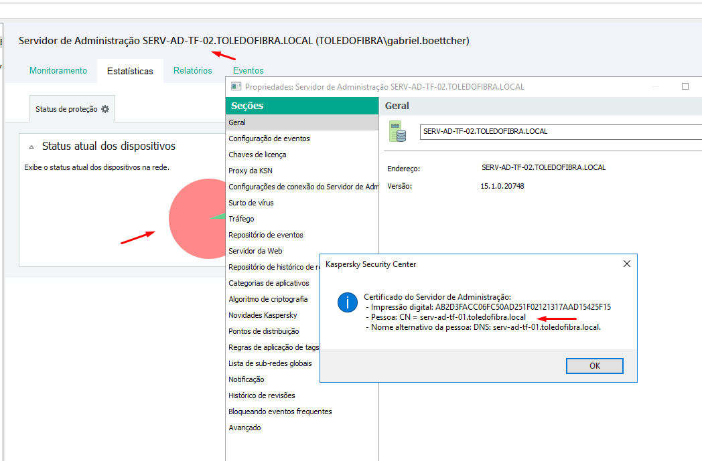Click the 'Certificado do Servidor de Administração' line
This screenshot has width=702, height=461.
click(x=437, y=297)
